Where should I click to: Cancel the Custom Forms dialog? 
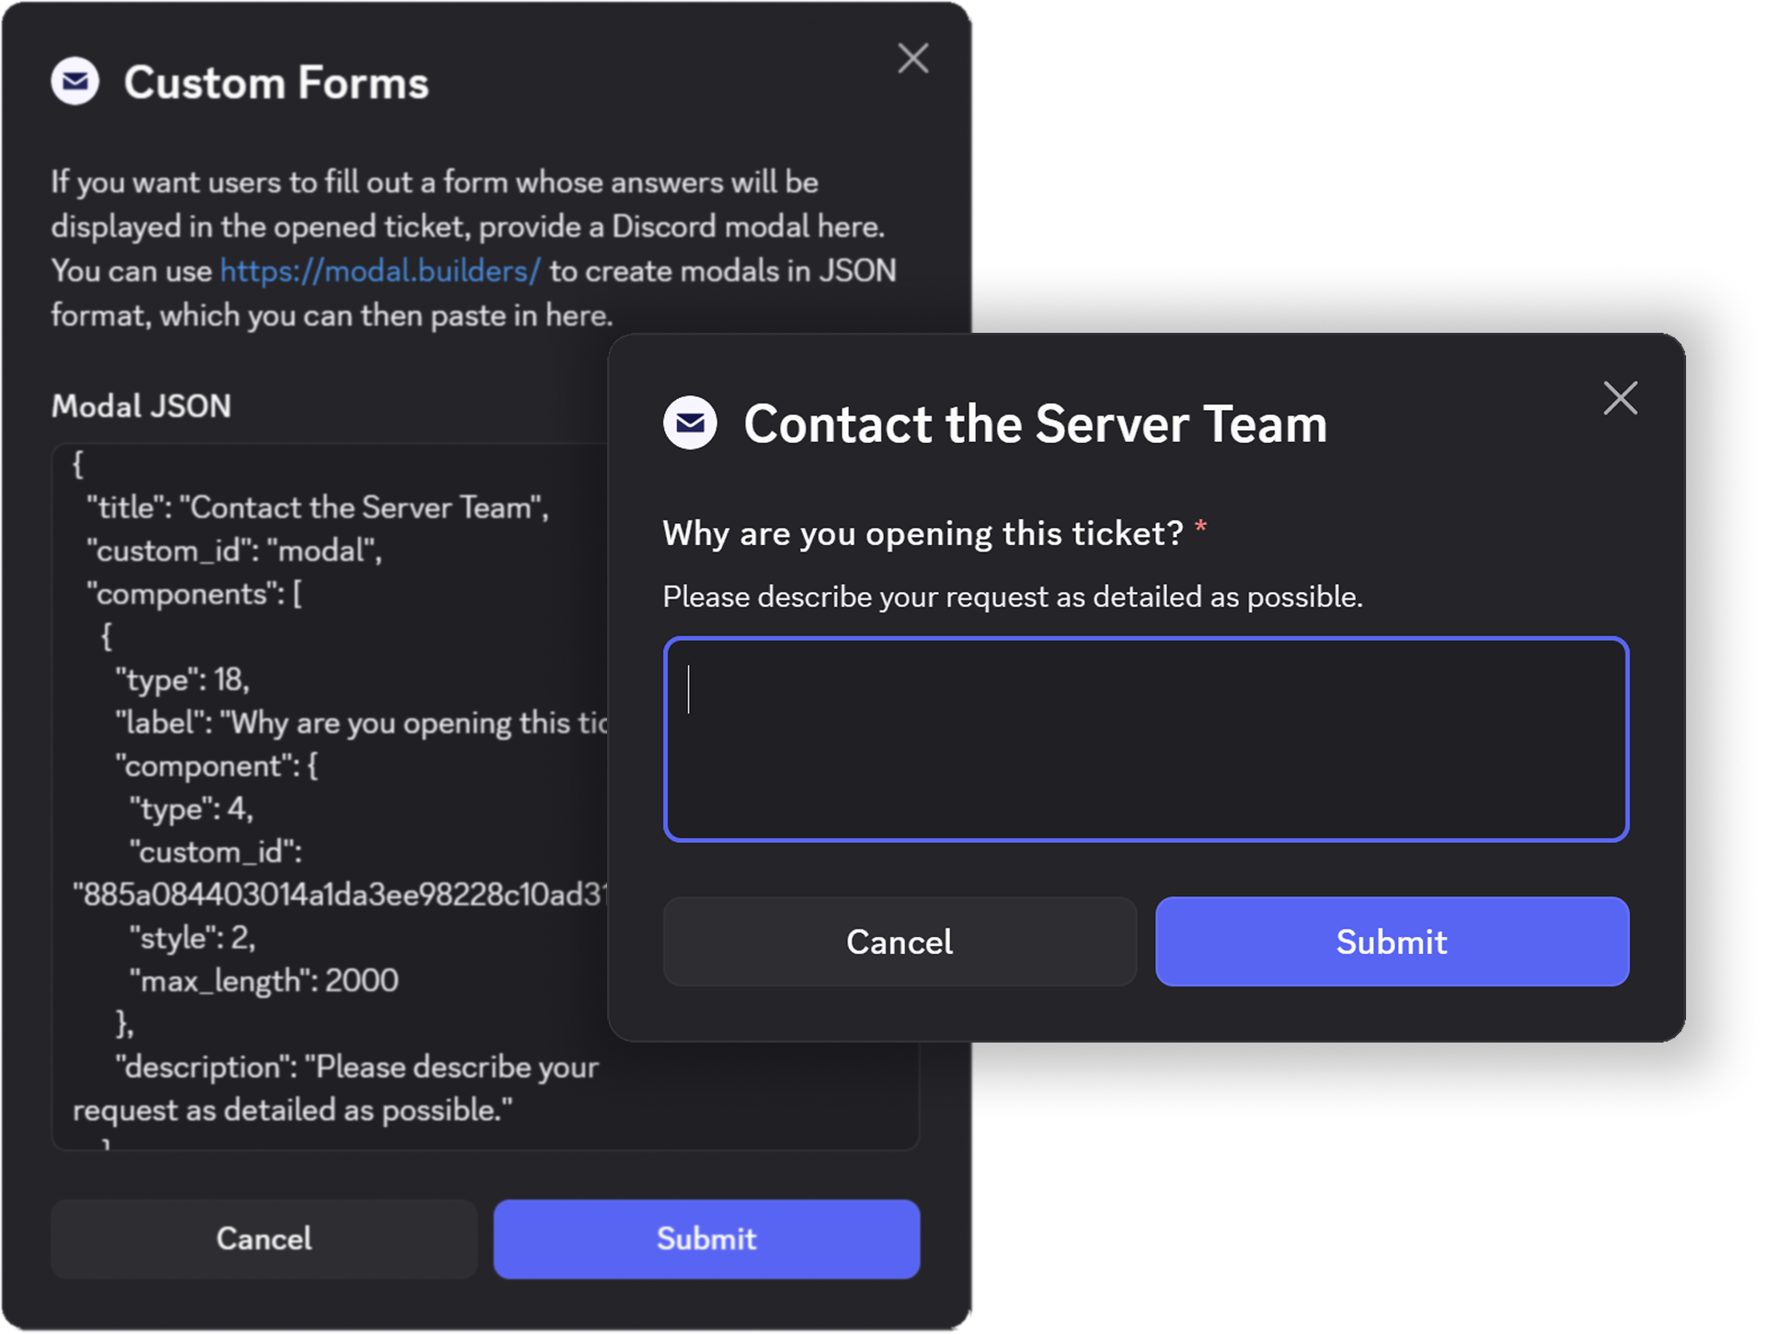(x=264, y=1238)
